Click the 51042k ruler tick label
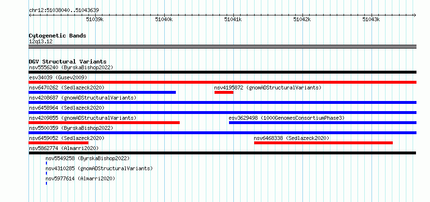 [302, 19]
